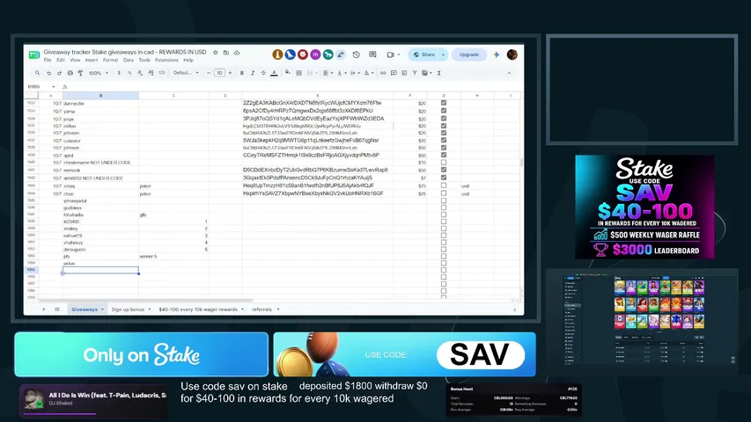Open the Format menu
Screen dimensions: 751x422
[x=110, y=61]
